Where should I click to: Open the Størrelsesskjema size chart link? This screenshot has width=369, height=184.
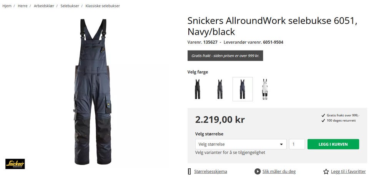211,172
